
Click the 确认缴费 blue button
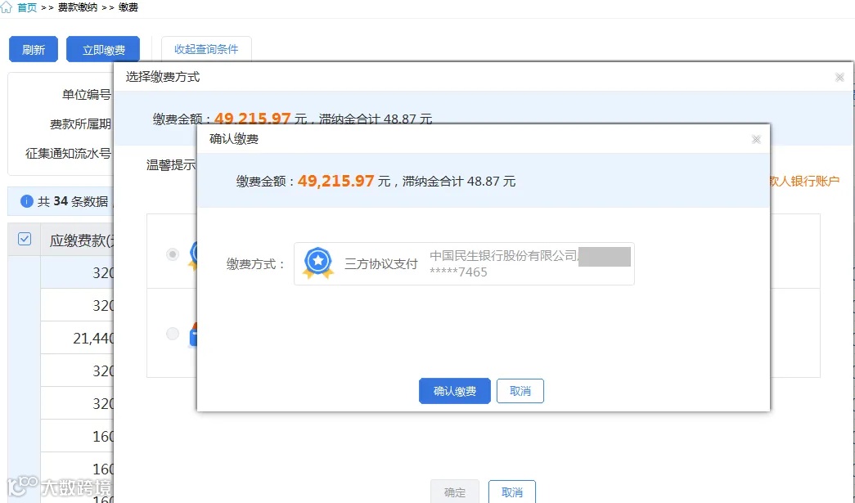(455, 391)
